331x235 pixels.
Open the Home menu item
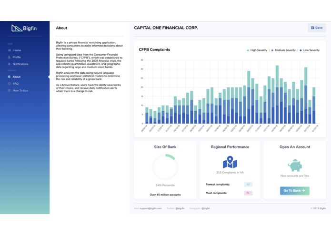[14, 50]
